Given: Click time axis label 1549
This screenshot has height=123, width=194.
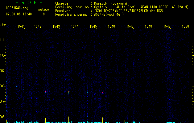Looking at the screenshot, I should tap(167, 26).
